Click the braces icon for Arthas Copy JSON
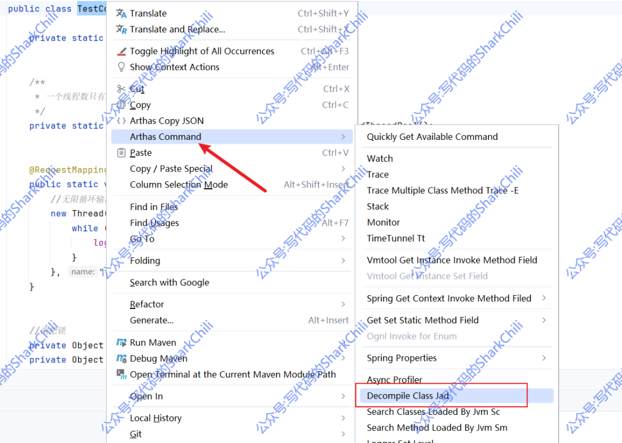Image resolution: width=622 pixels, height=443 pixels. click(x=122, y=121)
